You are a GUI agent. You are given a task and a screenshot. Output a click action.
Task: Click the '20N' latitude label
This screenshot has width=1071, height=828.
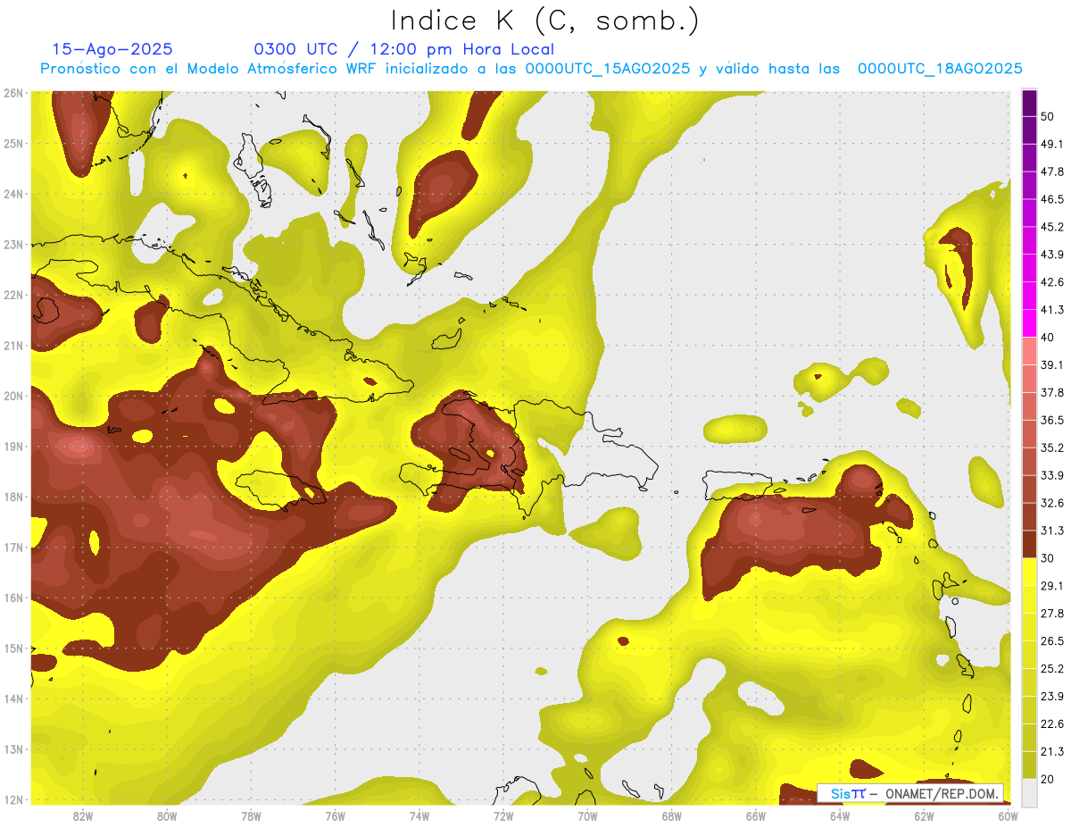[12, 396]
